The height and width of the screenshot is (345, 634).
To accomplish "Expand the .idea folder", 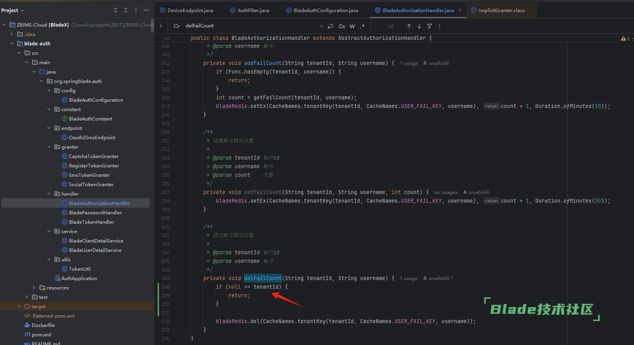I will [12, 34].
